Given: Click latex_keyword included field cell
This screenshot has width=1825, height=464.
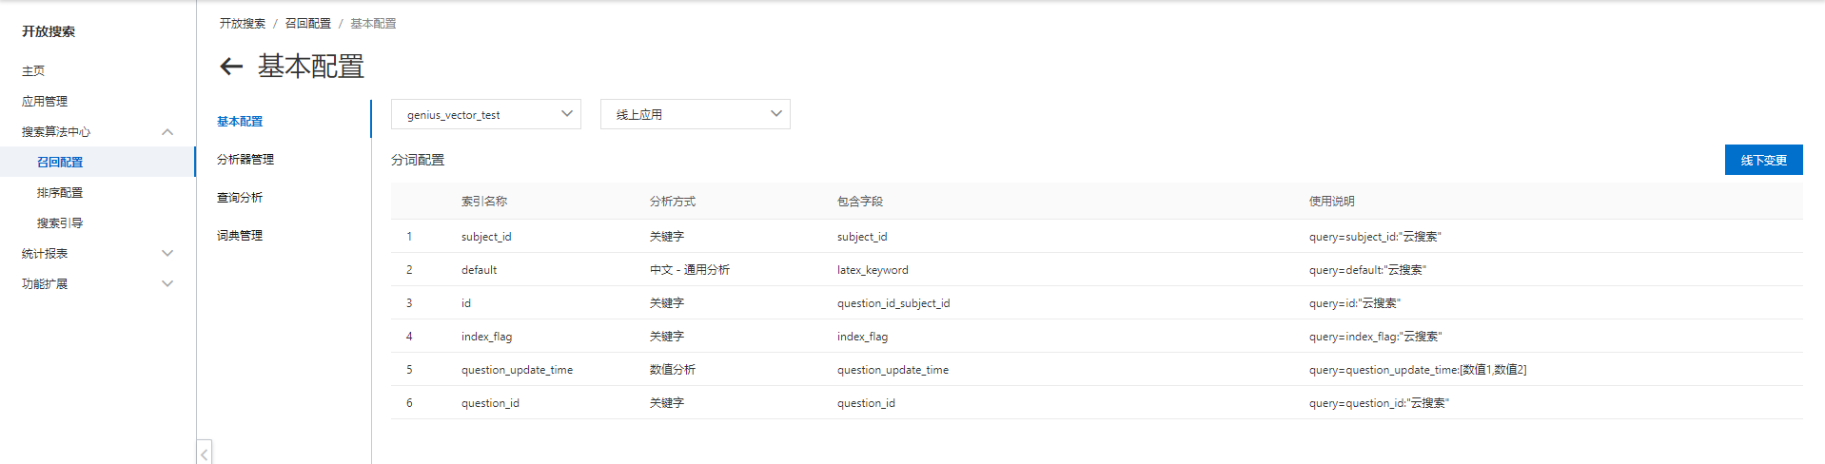Looking at the screenshot, I should tap(873, 269).
